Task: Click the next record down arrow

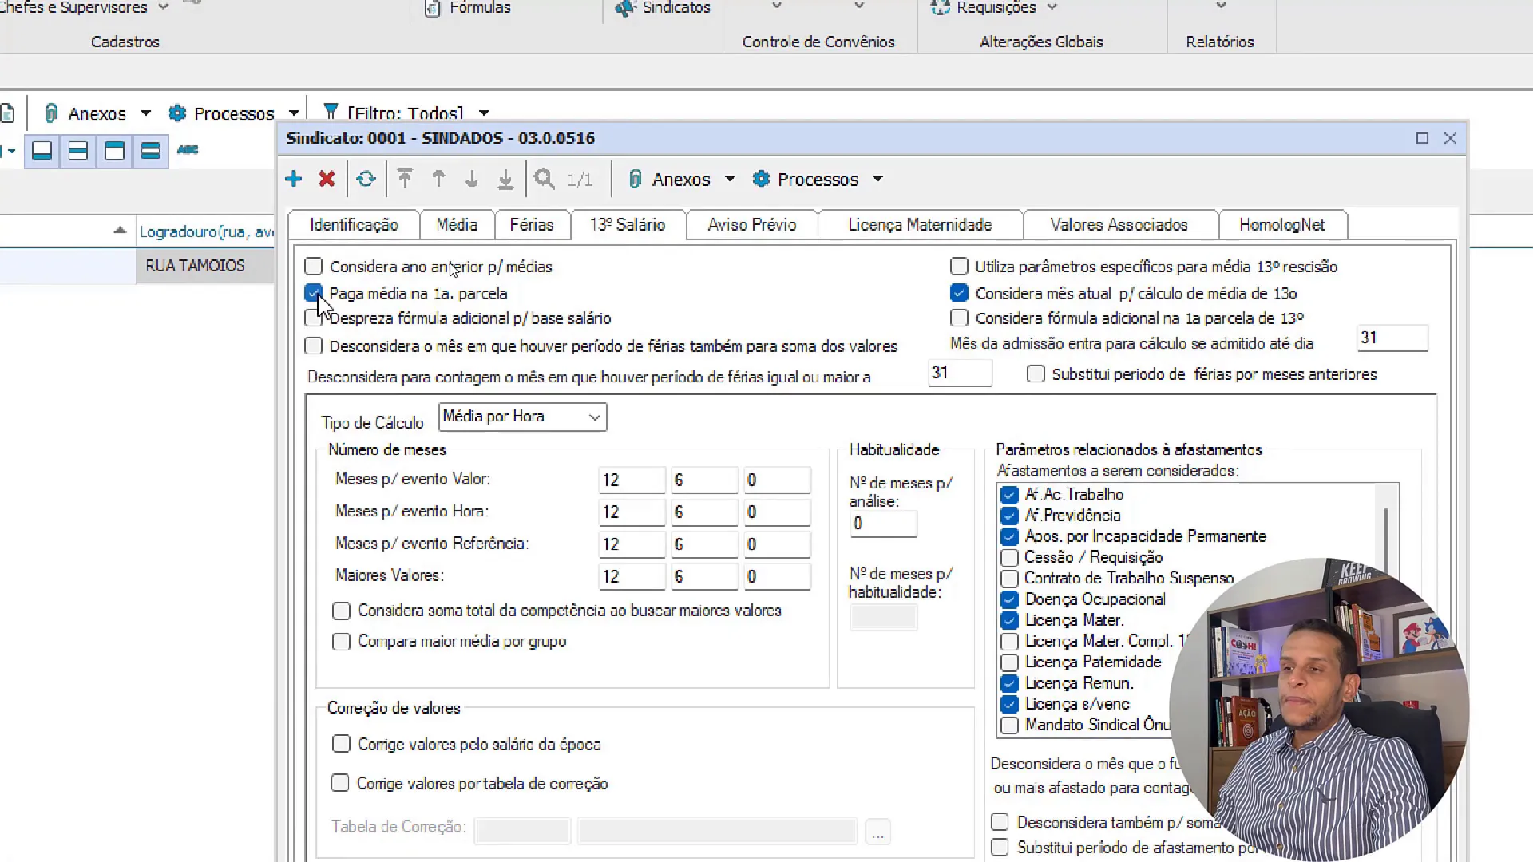Action: coord(472,179)
